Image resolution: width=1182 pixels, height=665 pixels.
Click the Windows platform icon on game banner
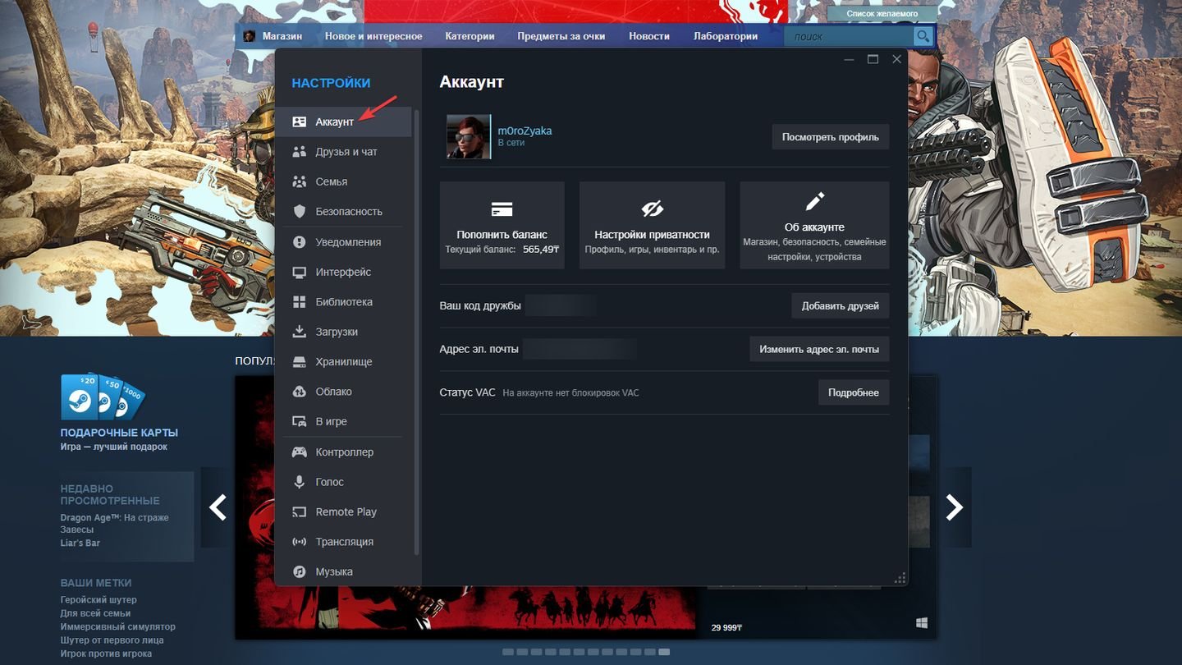[x=922, y=624]
